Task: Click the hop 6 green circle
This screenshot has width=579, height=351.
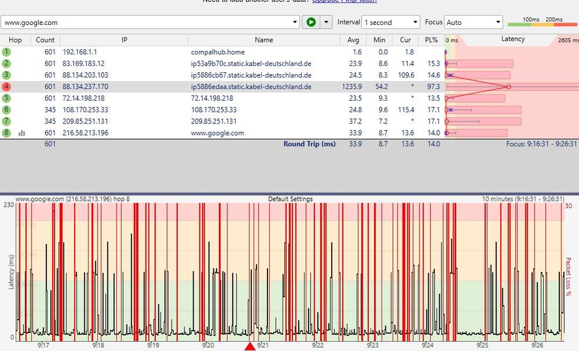Action: (6, 110)
